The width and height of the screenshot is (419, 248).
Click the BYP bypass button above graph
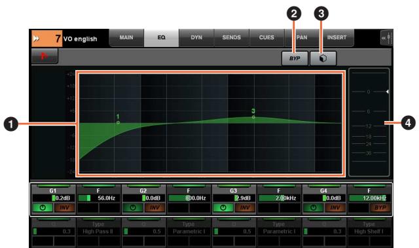(295, 58)
